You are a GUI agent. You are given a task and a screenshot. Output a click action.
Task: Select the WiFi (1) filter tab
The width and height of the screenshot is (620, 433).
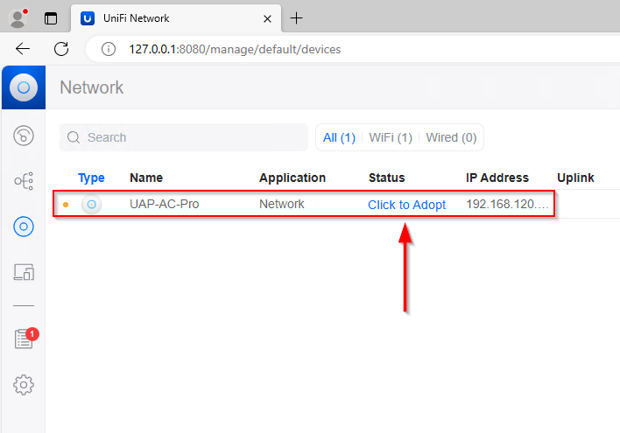coord(391,137)
